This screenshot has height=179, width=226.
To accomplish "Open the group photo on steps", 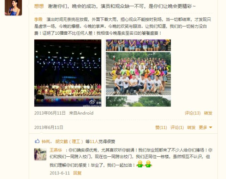I will (138, 73).
